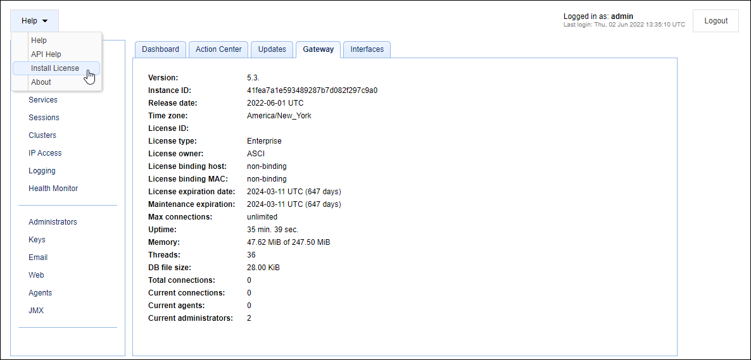This screenshot has height=360, width=751.
Task: Click the Instance ID value 41fea7a1e593489287b7d082f297c9a0
Action: tap(312, 90)
